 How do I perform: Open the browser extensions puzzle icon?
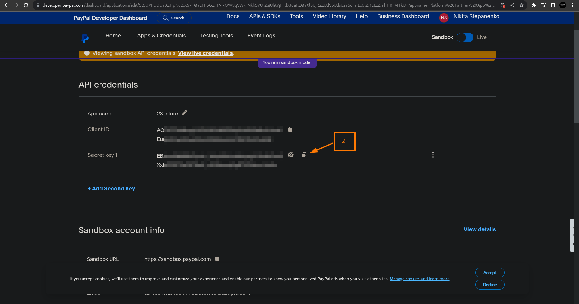tap(534, 5)
